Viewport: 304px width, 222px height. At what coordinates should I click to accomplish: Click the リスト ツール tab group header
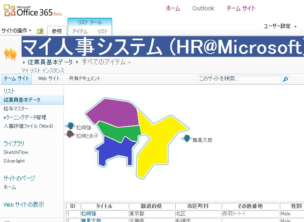tap(90, 22)
